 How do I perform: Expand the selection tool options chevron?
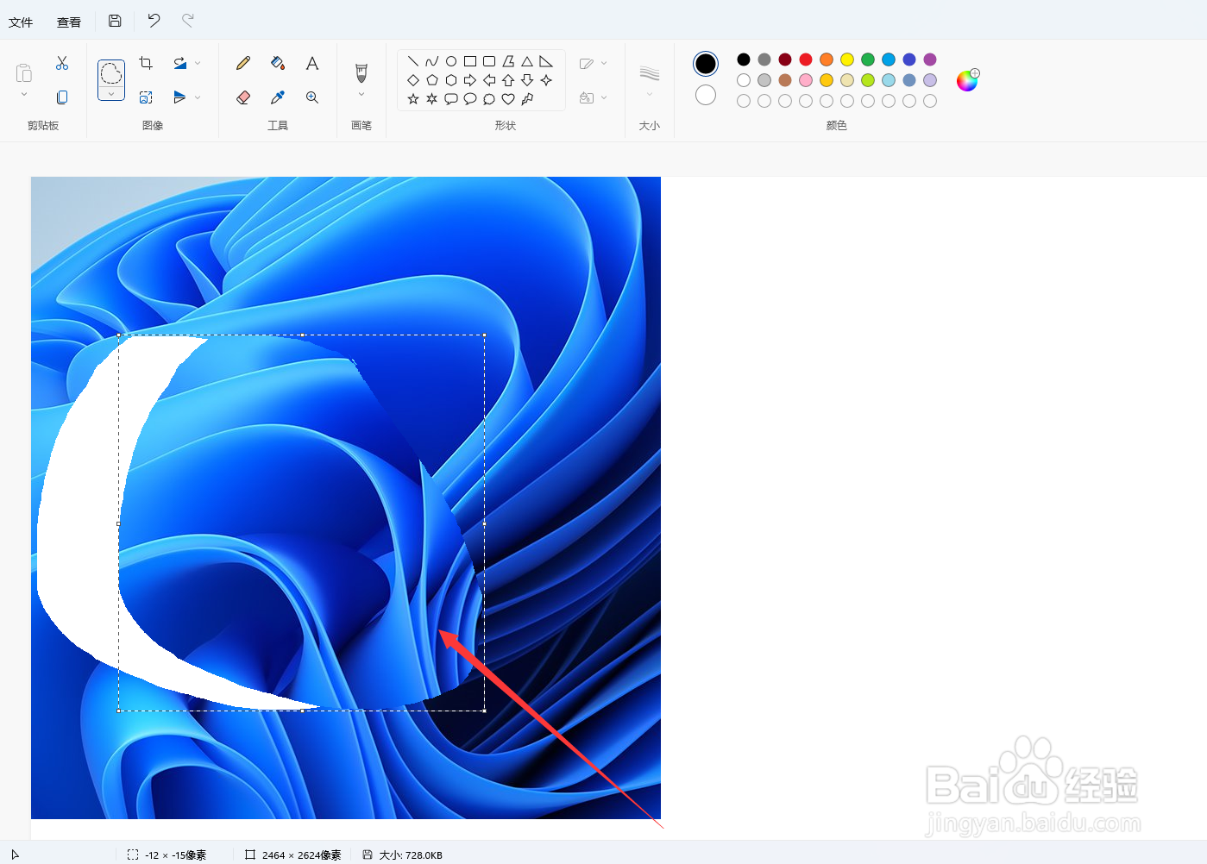coord(111,94)
